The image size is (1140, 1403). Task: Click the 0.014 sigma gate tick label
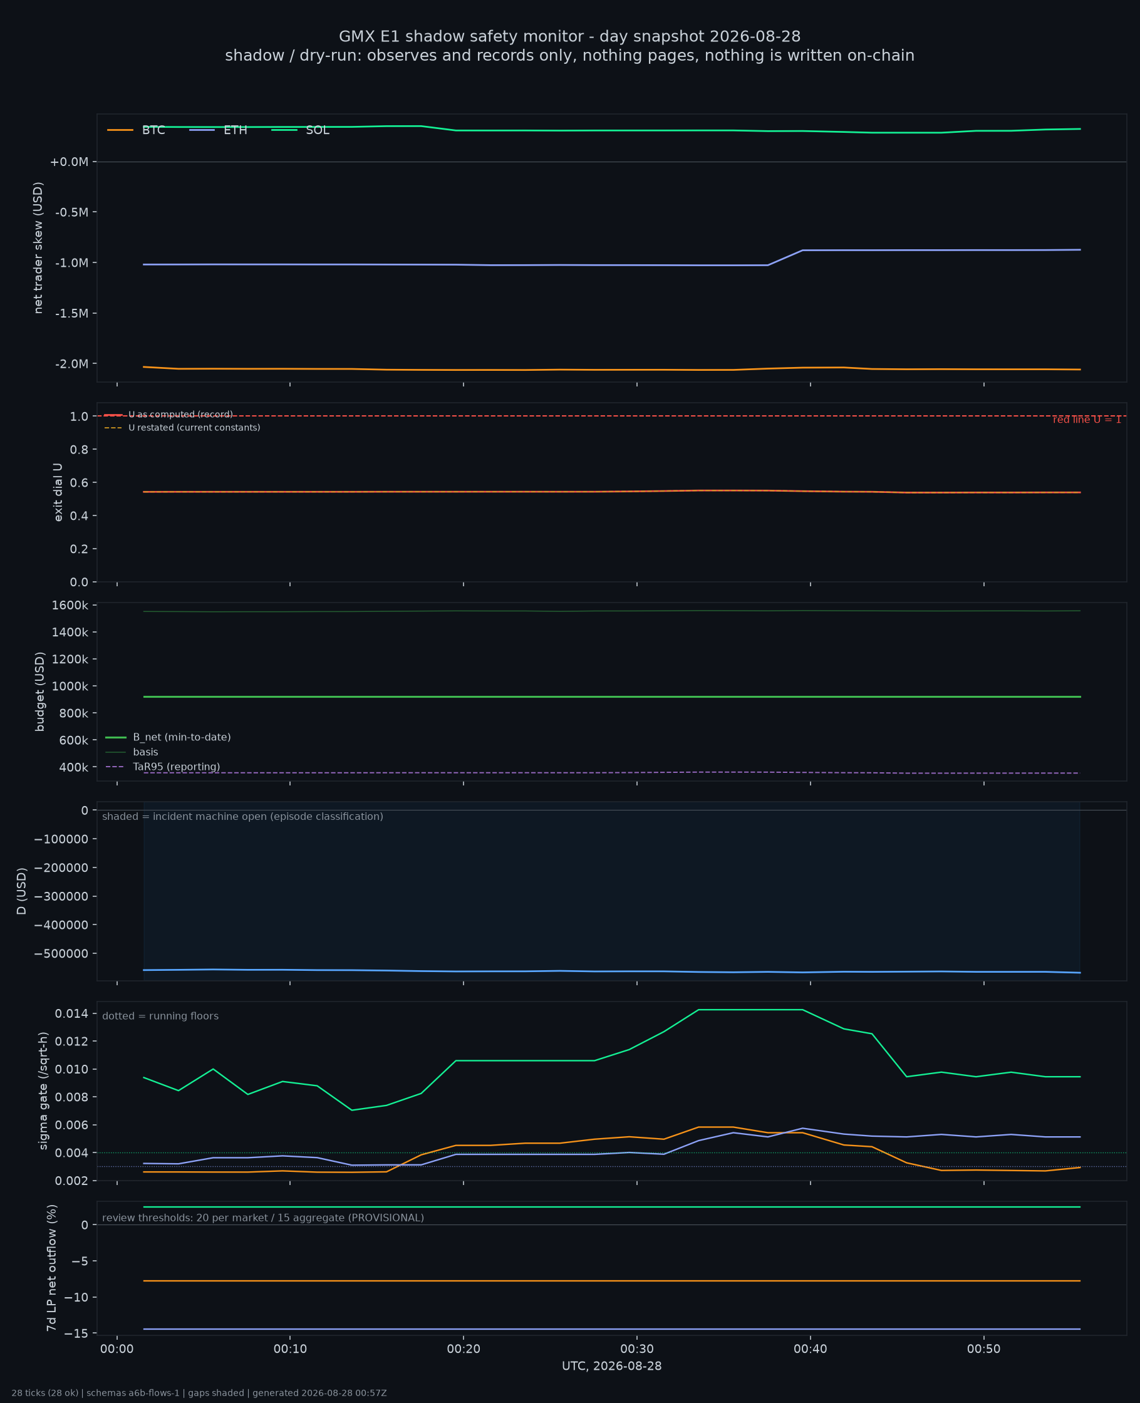(x=71, y=1013)
